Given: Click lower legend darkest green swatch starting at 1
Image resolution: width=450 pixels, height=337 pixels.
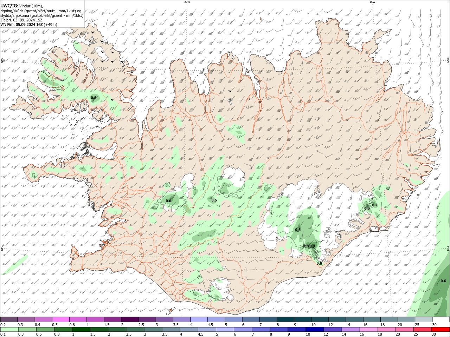Looking at the screenshot, I should point(81,329).
